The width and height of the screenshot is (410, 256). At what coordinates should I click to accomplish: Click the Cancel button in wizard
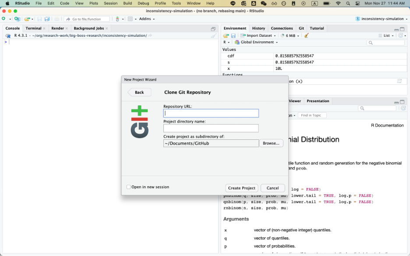(x=272, y=188)
